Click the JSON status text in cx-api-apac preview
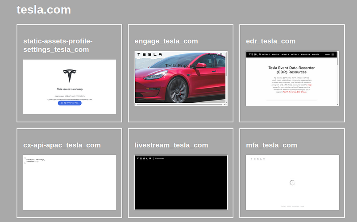The image size is (357, 222). [x=35, y=161]
